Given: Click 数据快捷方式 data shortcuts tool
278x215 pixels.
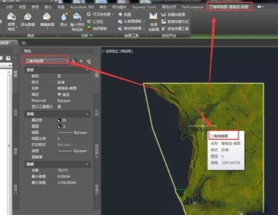Looking at the screenshot, I should point(175,22).
